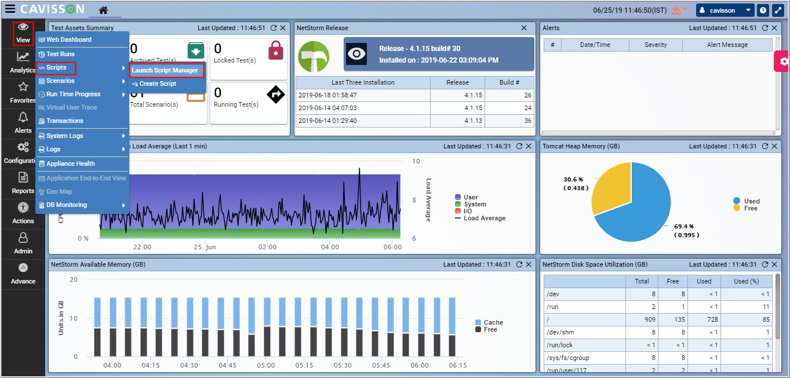Click the Running Test(s) arrow sign icon

[276, 94]
